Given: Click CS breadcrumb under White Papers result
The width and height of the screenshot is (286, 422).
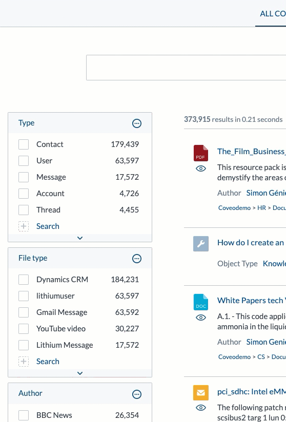Looking at the screenshot, I should [x=261, y=357].
